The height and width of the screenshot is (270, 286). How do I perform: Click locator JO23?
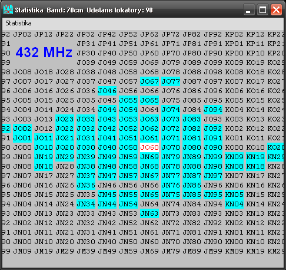pos(65,119)
